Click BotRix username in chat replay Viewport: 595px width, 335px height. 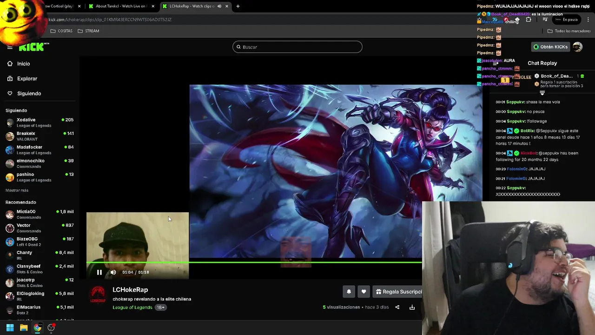(x=528, y=131)
